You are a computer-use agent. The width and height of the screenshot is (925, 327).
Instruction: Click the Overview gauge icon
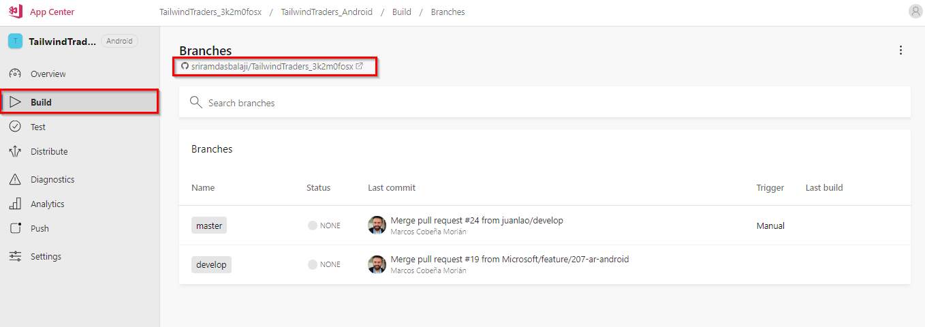(15, 74)
